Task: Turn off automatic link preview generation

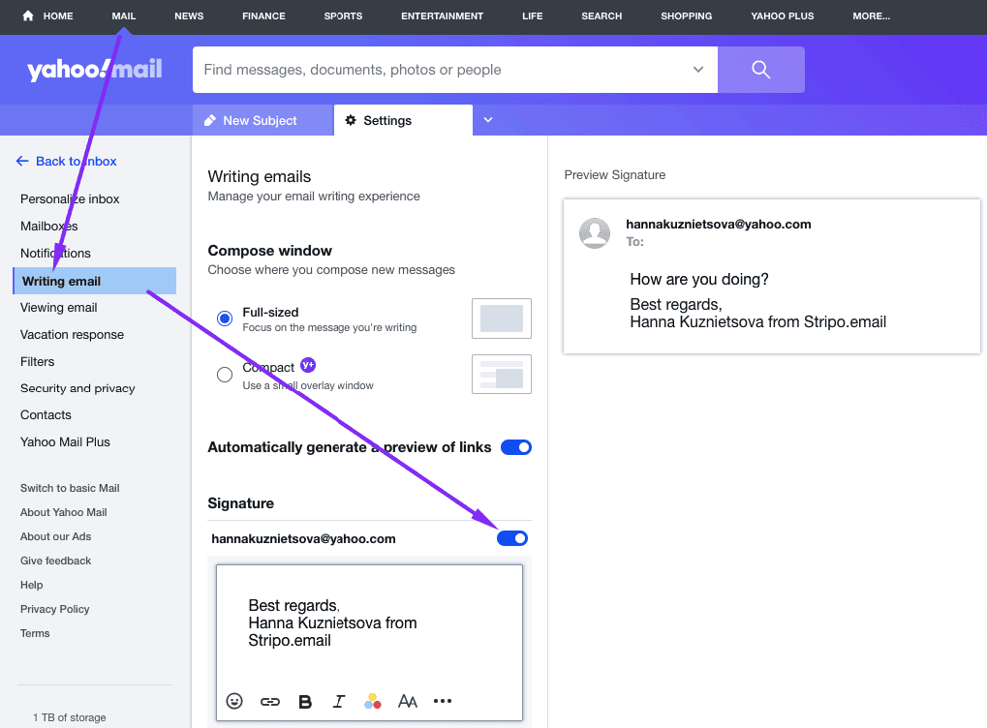Action: coord(516,446)
